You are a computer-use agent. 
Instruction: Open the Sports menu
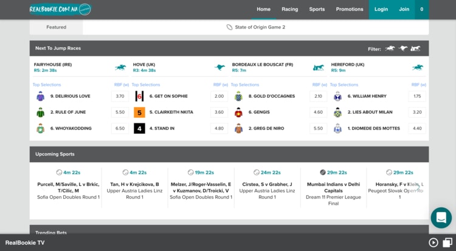pos(317,9)
